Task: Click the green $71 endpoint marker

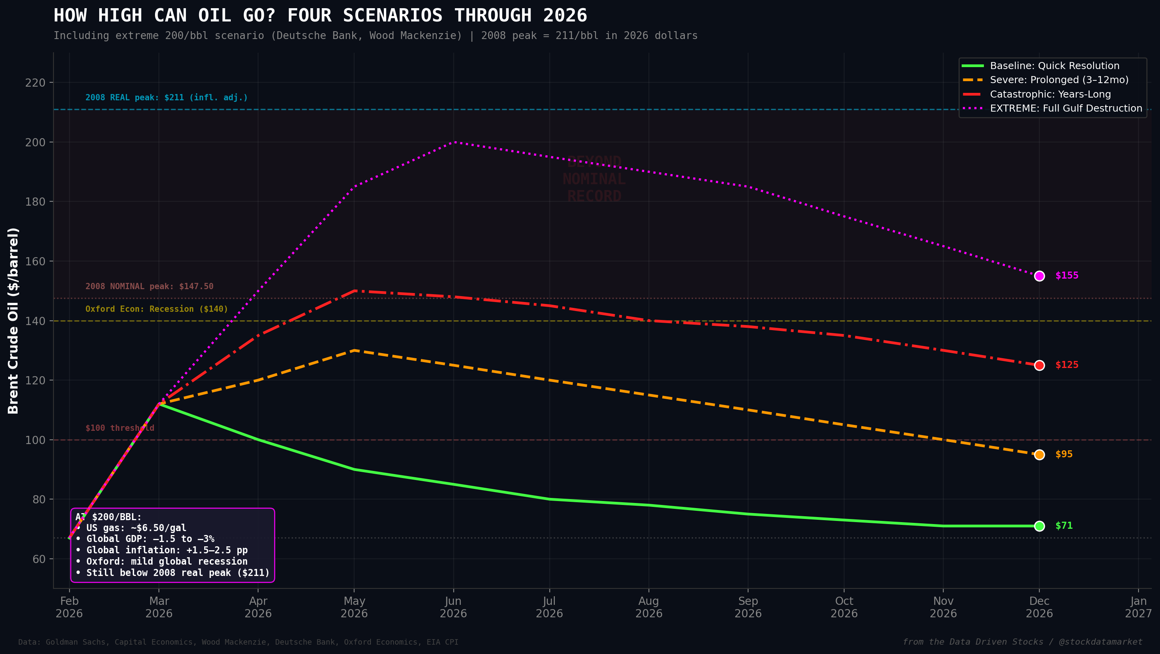Action: coord(1039,526)
